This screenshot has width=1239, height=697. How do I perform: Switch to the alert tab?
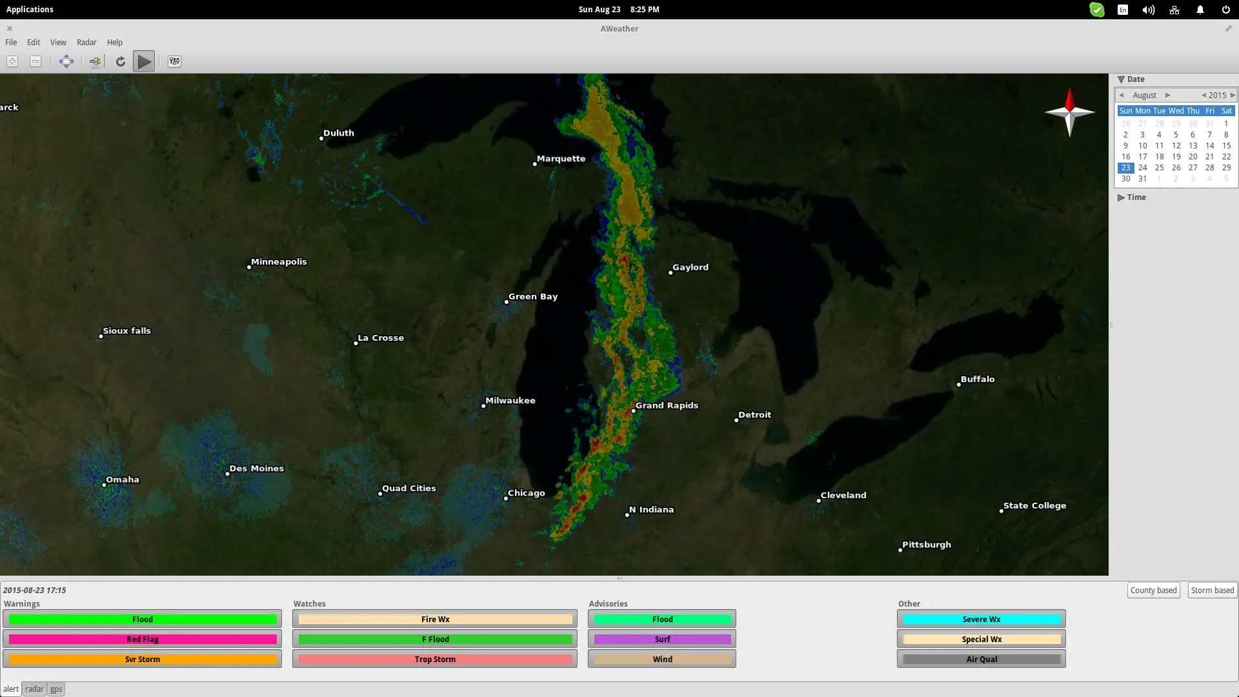(11, 689)
